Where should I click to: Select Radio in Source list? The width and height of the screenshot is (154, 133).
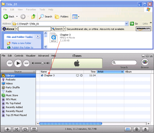click(18, 91)
